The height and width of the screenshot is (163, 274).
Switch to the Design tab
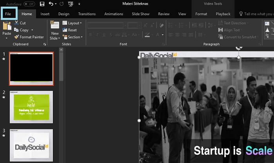click(x=64, y=14)
